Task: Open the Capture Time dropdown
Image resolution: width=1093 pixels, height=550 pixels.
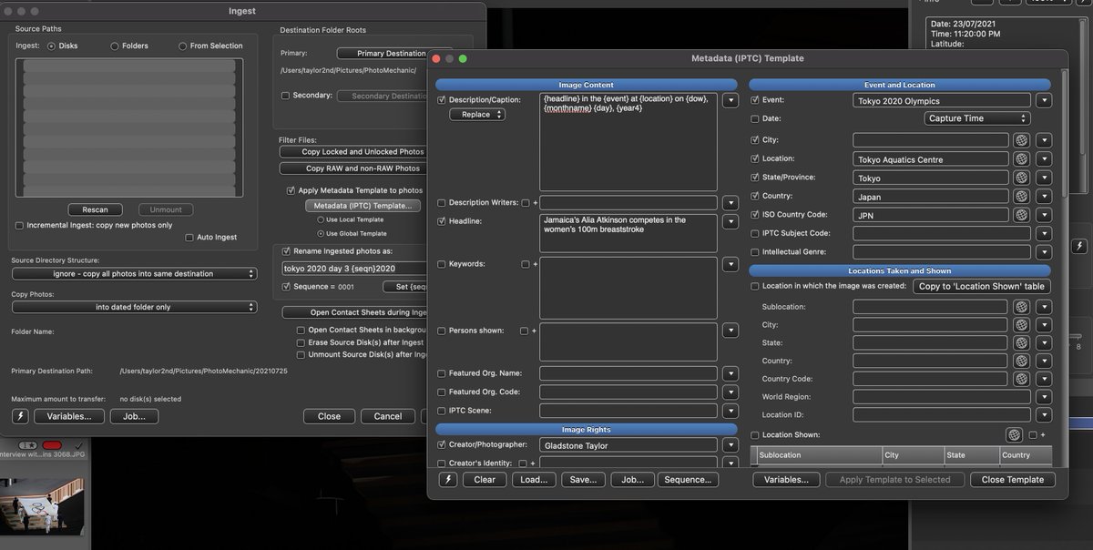Action: point(977,118)
